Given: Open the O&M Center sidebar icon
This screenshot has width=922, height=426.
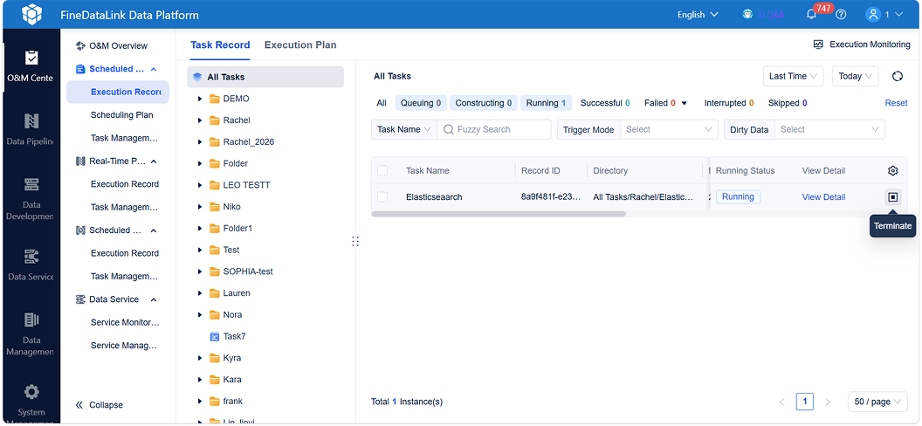Looking at the screenshot, I should 31,58.
